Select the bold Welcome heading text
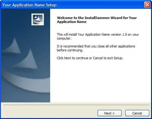The width and height of the screenshot is (152, 119). tap(97, 20)
